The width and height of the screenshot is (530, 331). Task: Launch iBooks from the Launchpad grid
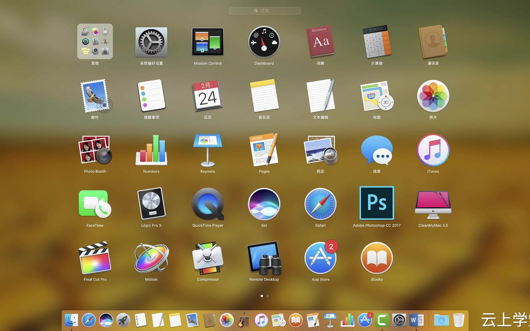(x=377, y=258)
